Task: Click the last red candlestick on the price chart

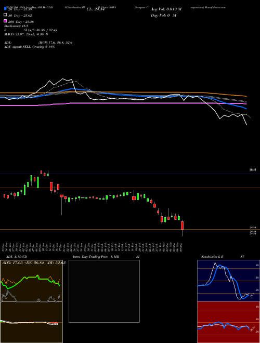Action: [x=182, y=226]
